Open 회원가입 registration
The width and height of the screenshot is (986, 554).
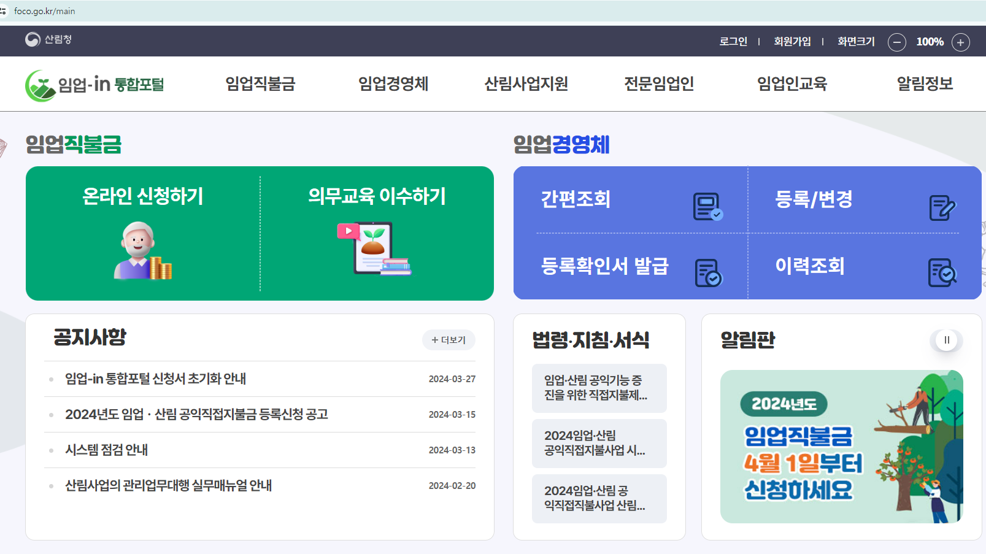[x=792, y=41]
